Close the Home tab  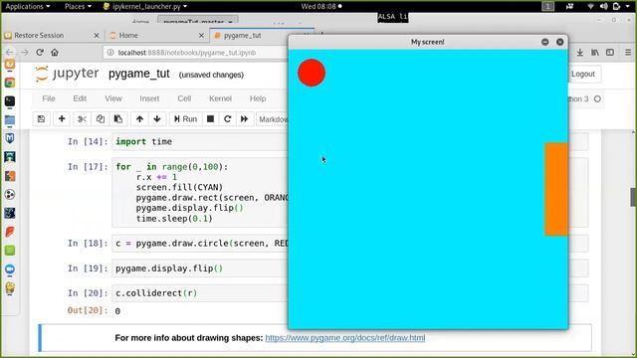pyautogui.click(x=201, y=36)
